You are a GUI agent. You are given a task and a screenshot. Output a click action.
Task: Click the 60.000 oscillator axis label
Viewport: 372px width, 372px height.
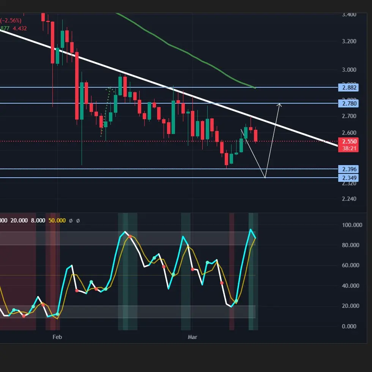click(x=350, y=265)
